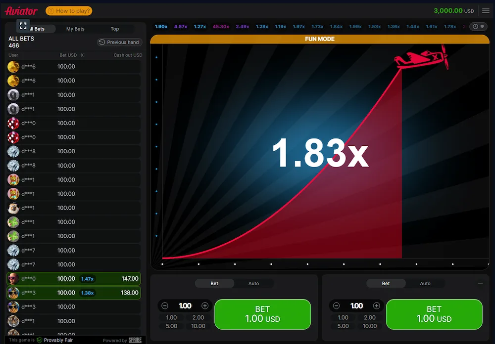The width and height of the screenshot is (495, 344).
Task: Enable Auto mode on right bet panel
Action: (x=425, y=283)
